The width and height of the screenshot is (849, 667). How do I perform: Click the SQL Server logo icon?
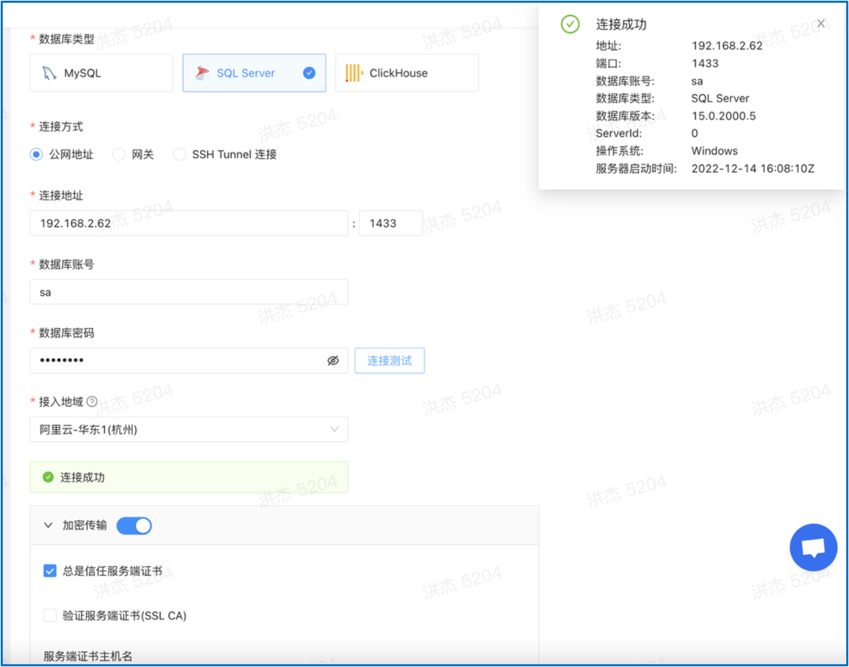pos(202,73)
